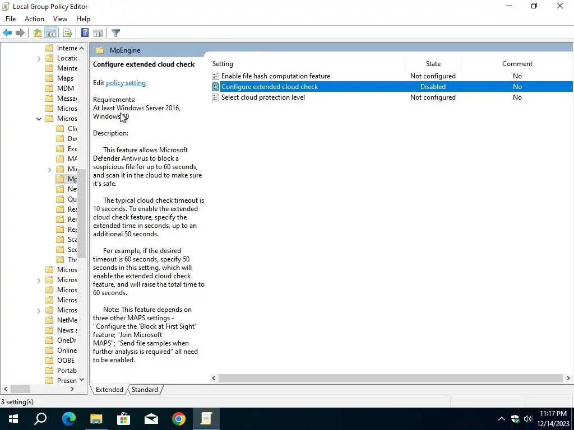Select Enable file hash computation feature row
Screen dimensions: 574x430
point(392,76)
